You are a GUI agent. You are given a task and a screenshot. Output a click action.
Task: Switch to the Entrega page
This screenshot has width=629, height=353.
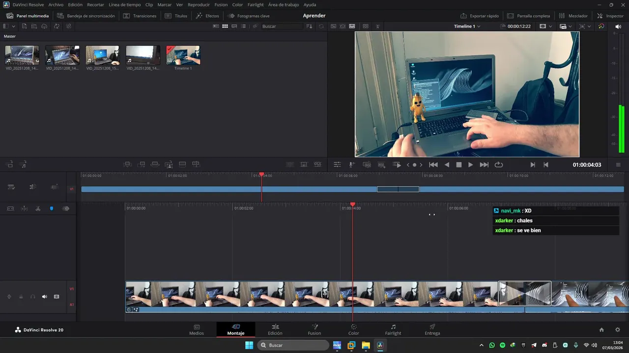point(432,329)
